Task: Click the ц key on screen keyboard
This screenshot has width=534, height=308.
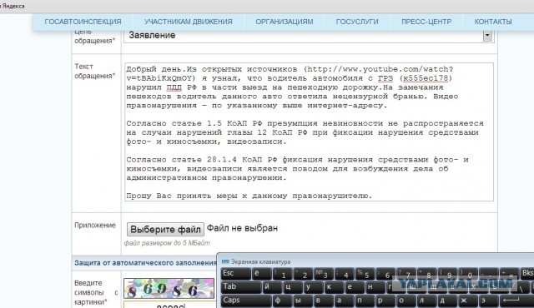Action: tap(293, 287)
